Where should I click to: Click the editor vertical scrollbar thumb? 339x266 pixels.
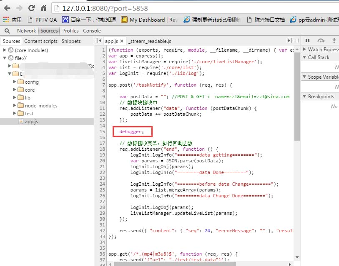tap(297, 97)
